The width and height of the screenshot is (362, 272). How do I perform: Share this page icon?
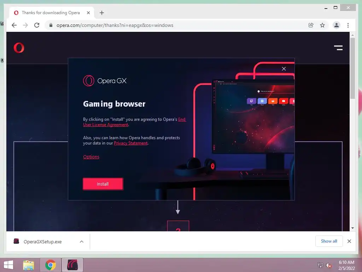(x=311, y=25)
